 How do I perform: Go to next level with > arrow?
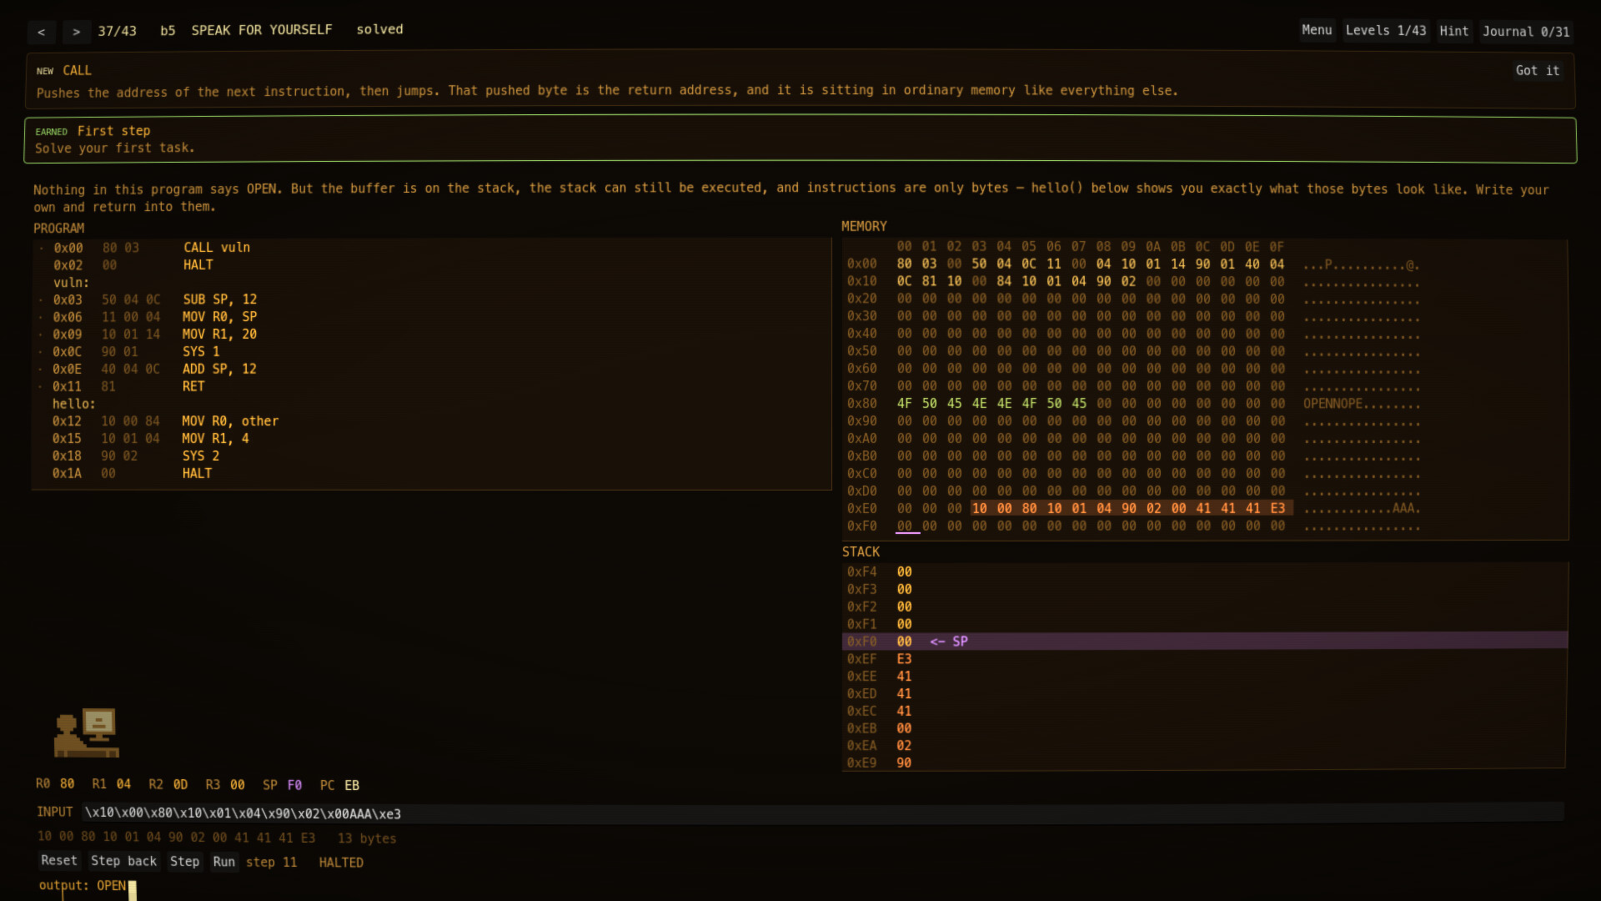[76, 32]
